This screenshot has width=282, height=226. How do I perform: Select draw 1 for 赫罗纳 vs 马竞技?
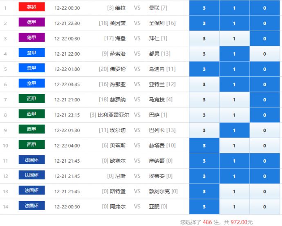234,100
